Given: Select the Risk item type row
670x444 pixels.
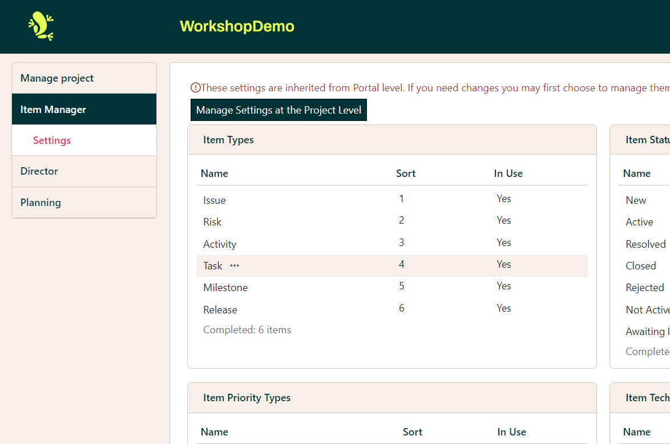Looking at the screenshot, I should [212, 222].
